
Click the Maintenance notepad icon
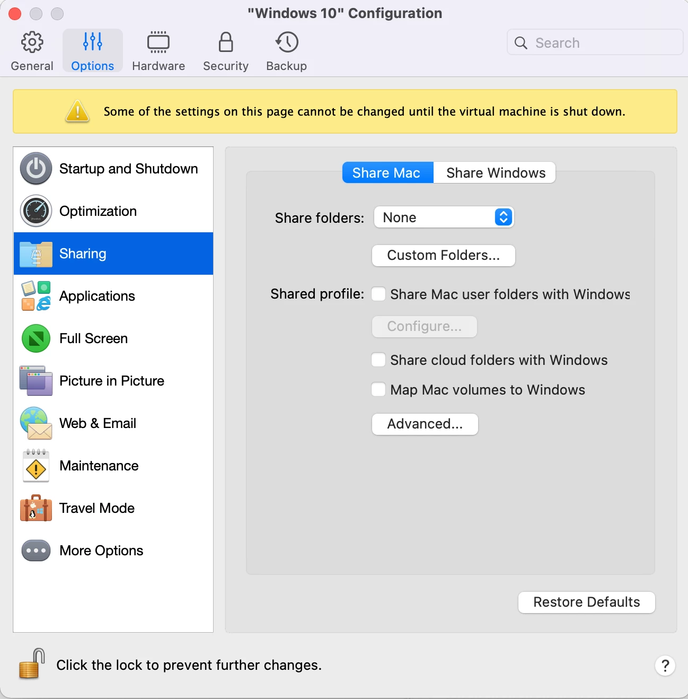click(36, 466)
